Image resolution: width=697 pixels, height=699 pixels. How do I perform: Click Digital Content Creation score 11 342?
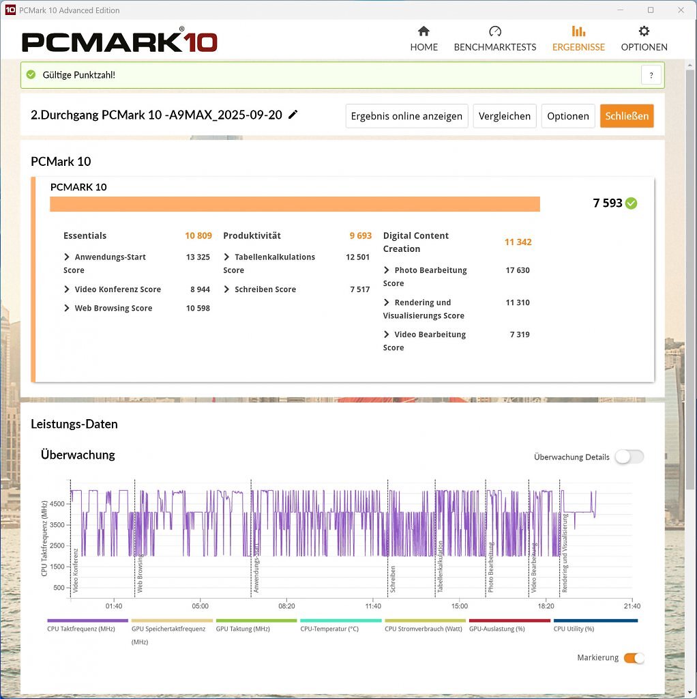pyautogui.click(x=518, y=242)
